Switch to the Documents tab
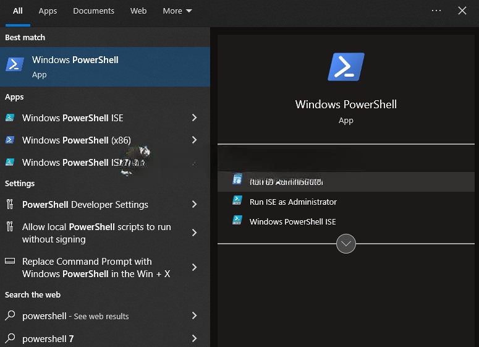This screenshot has width=479, height=347. 93,11
